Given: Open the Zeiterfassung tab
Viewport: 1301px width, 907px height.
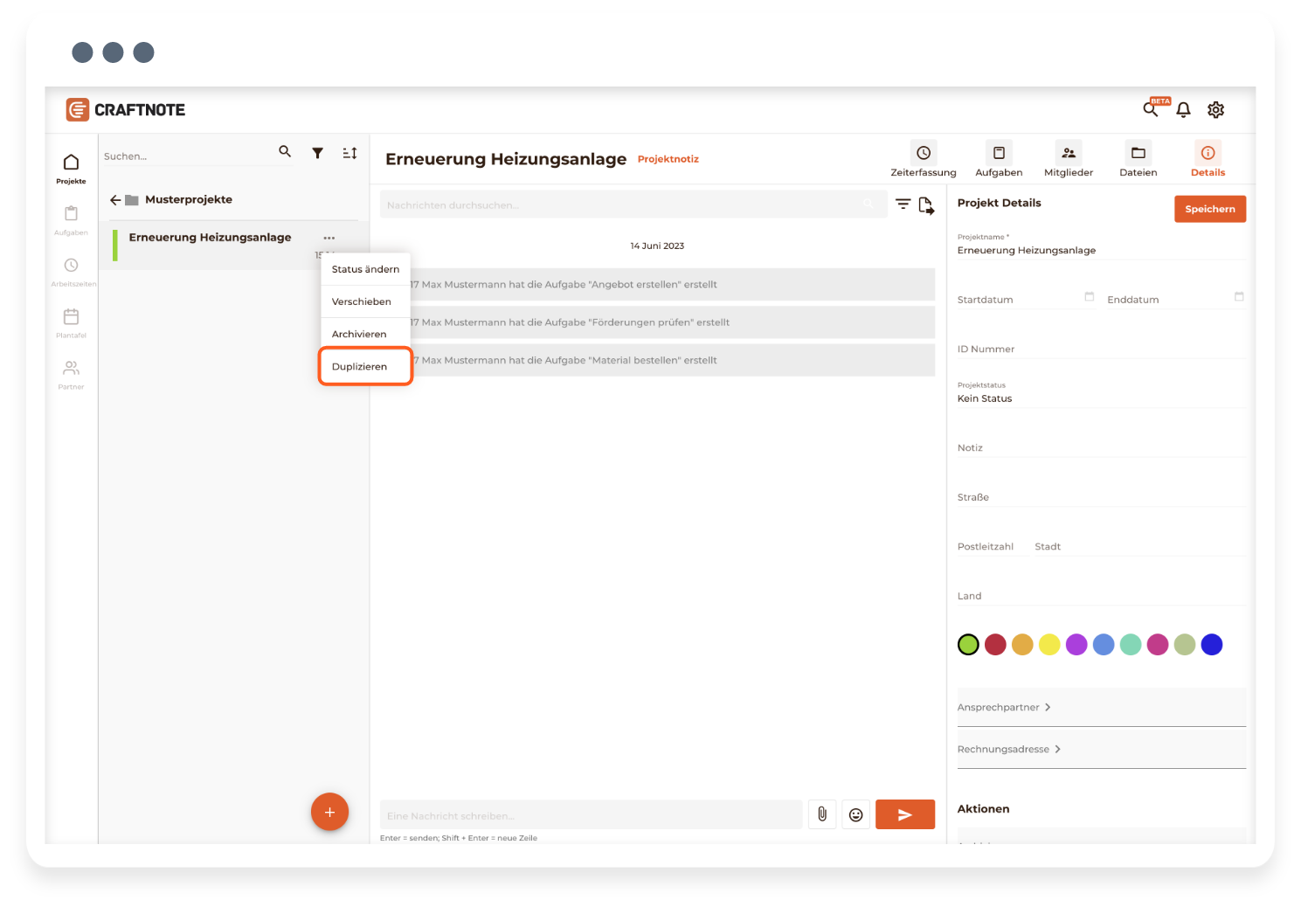Looking at the screenshot, I should tap(923, 159).
